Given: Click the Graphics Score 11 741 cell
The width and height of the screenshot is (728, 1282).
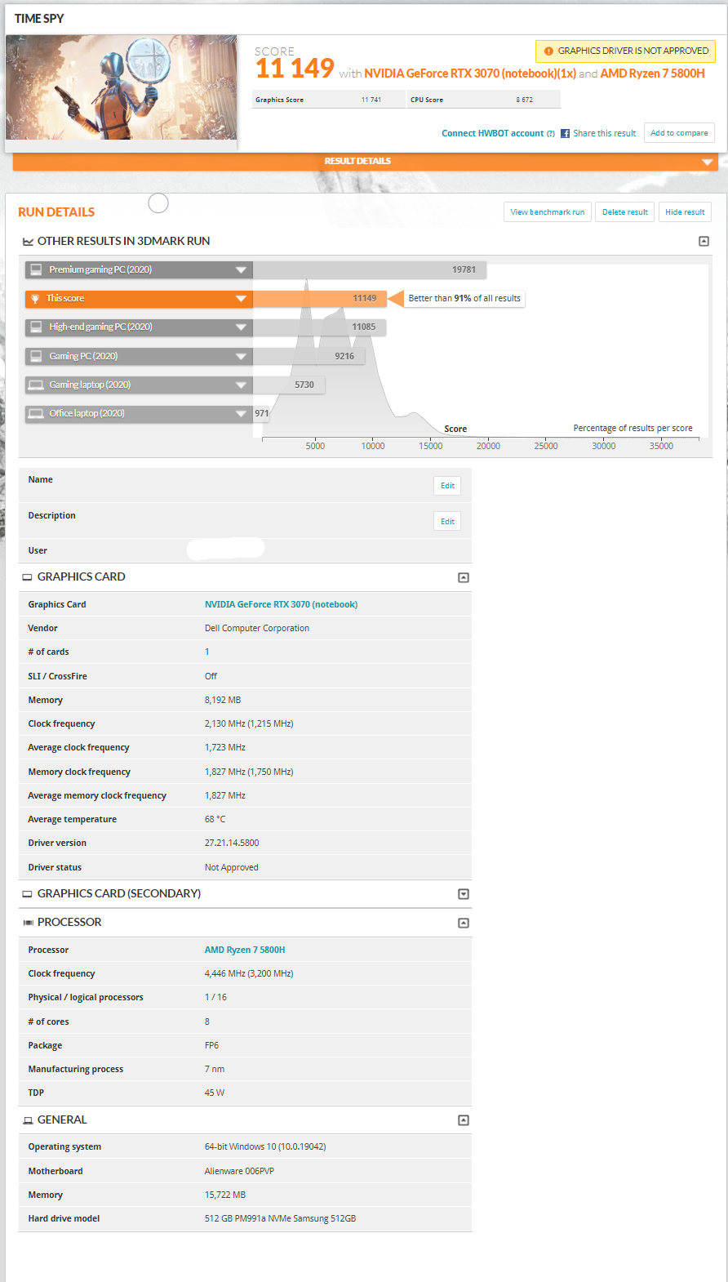Looking at the screenshot, I should 329,100.
